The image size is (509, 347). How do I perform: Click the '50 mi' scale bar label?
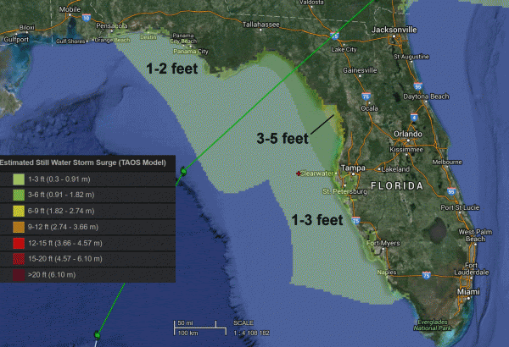click(x=185, y=323)
